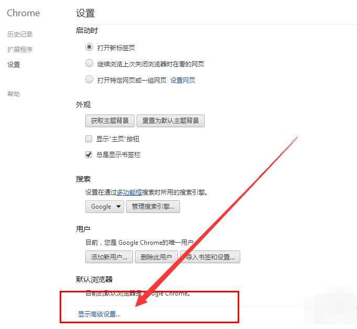357x329 pixels.
Task: Expand the Google search engine dropdown
Action: [104, 207]
